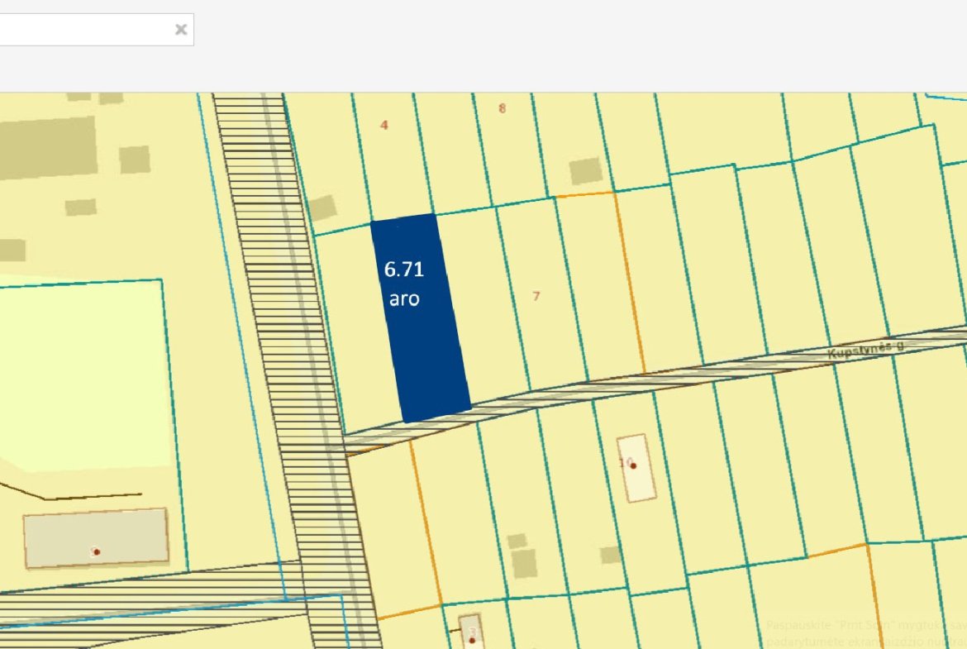Click the Kupstynės g street label
Image resolution: width=967 pixels, height=649 pixels.
pyautogui.click(x=865, y=351)
